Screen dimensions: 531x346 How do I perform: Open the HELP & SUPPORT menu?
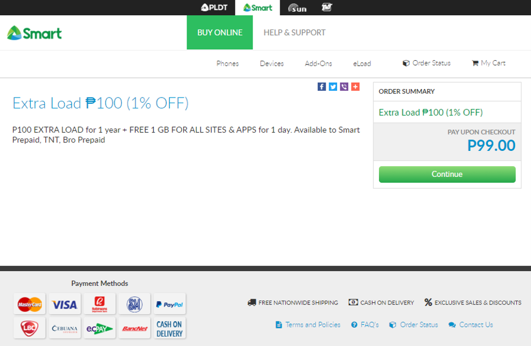[294, 32]
